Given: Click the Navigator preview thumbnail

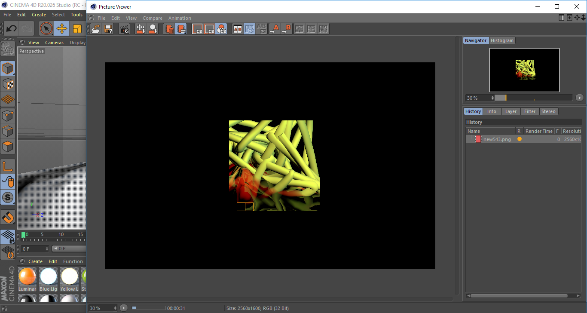Looking at the screenshot, I should 524,70.
